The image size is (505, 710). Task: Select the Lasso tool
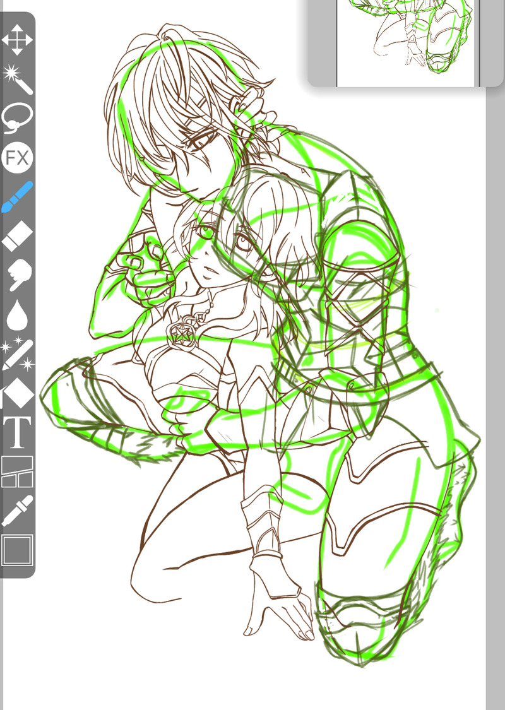click(17, 119)
